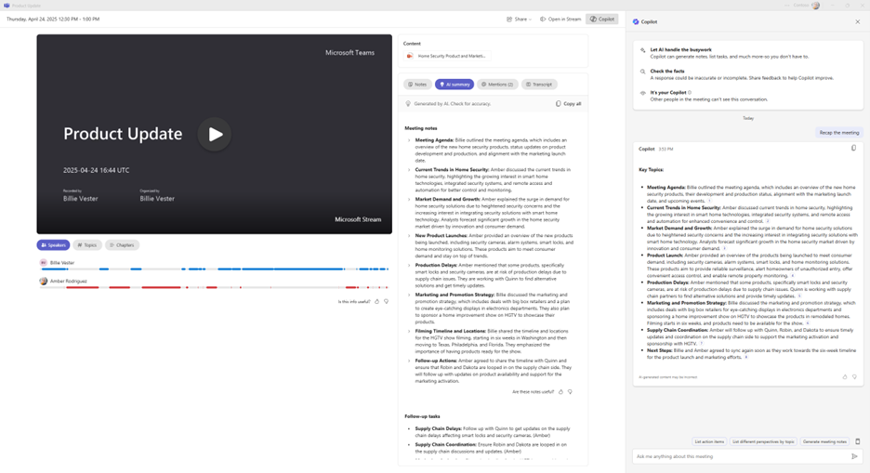Click List action items suggestion
The image size is (870, 473).
click(x=709, y=441)
